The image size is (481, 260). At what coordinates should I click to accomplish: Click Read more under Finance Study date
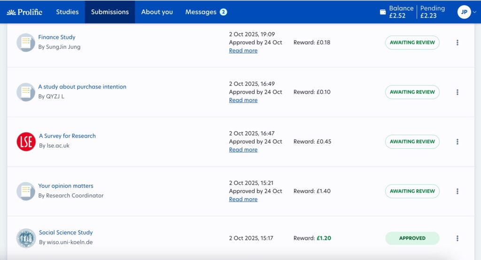click(x=243, y=51)
